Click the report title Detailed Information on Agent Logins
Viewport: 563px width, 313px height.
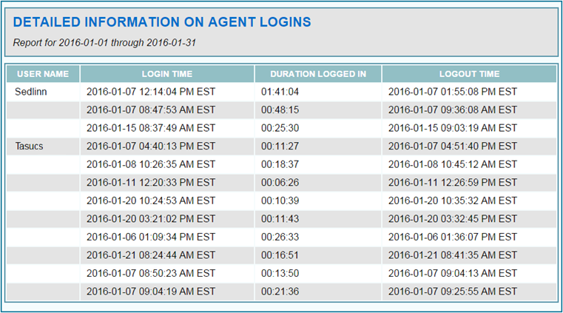[162, 22]
